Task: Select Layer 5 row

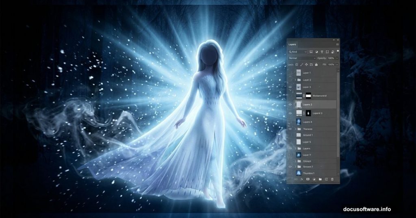Action: click(312, 142)
